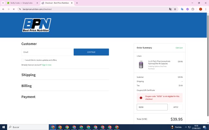Click the address bar URL
Screen dimensions: 209x130
37,9
